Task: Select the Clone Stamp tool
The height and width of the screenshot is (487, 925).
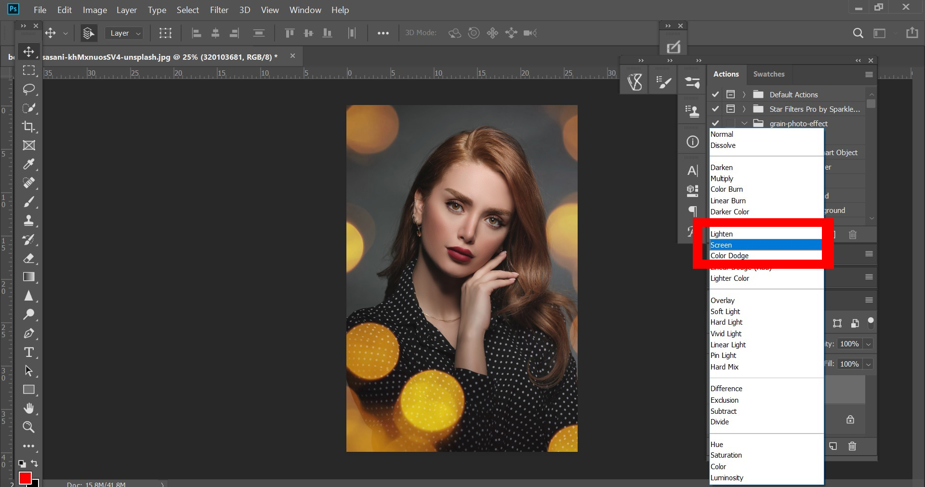Action: point(29,221)
